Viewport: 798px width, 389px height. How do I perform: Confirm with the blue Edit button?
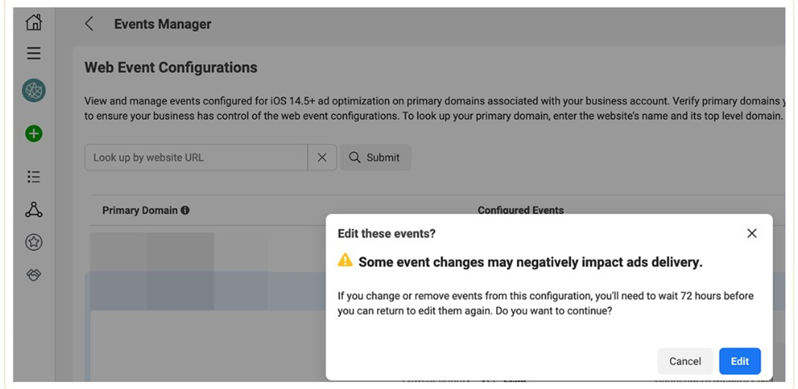tap(740, 361)
